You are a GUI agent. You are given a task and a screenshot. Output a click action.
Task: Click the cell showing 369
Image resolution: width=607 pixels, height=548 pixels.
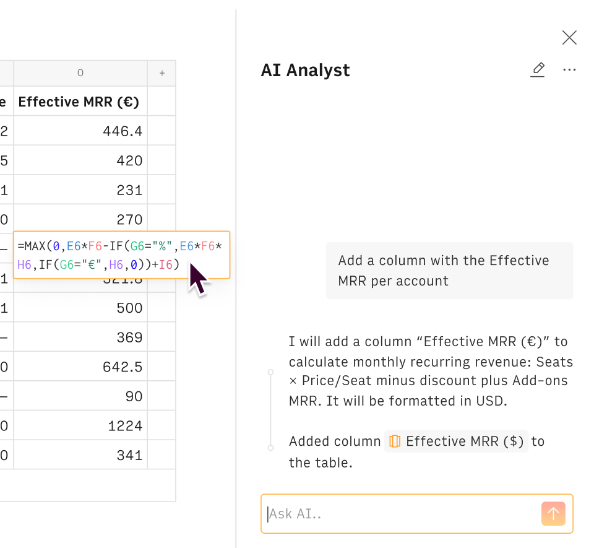(80, 337)
